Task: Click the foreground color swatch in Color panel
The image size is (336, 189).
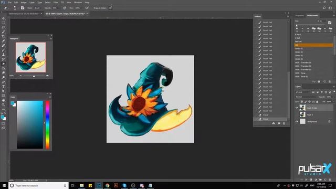Action: (12, 103)
